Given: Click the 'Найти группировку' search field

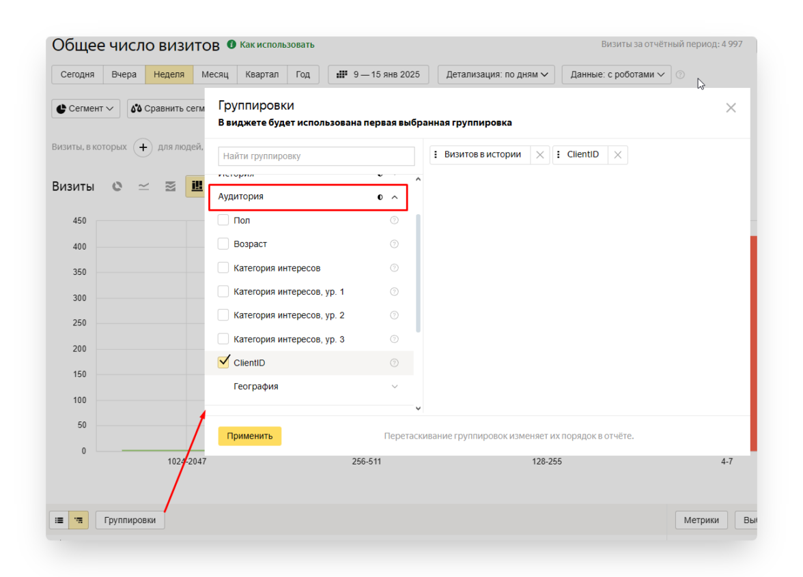Looking at the screenshot, I should pos(316,156).
